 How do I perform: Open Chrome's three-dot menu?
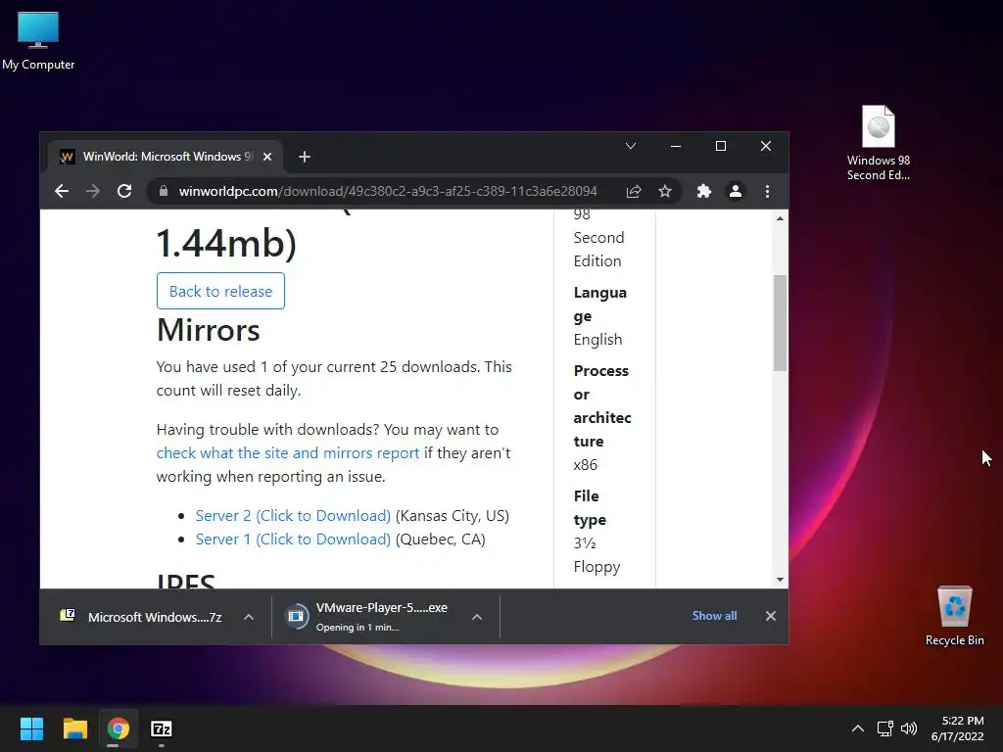(x=767, y=191)
